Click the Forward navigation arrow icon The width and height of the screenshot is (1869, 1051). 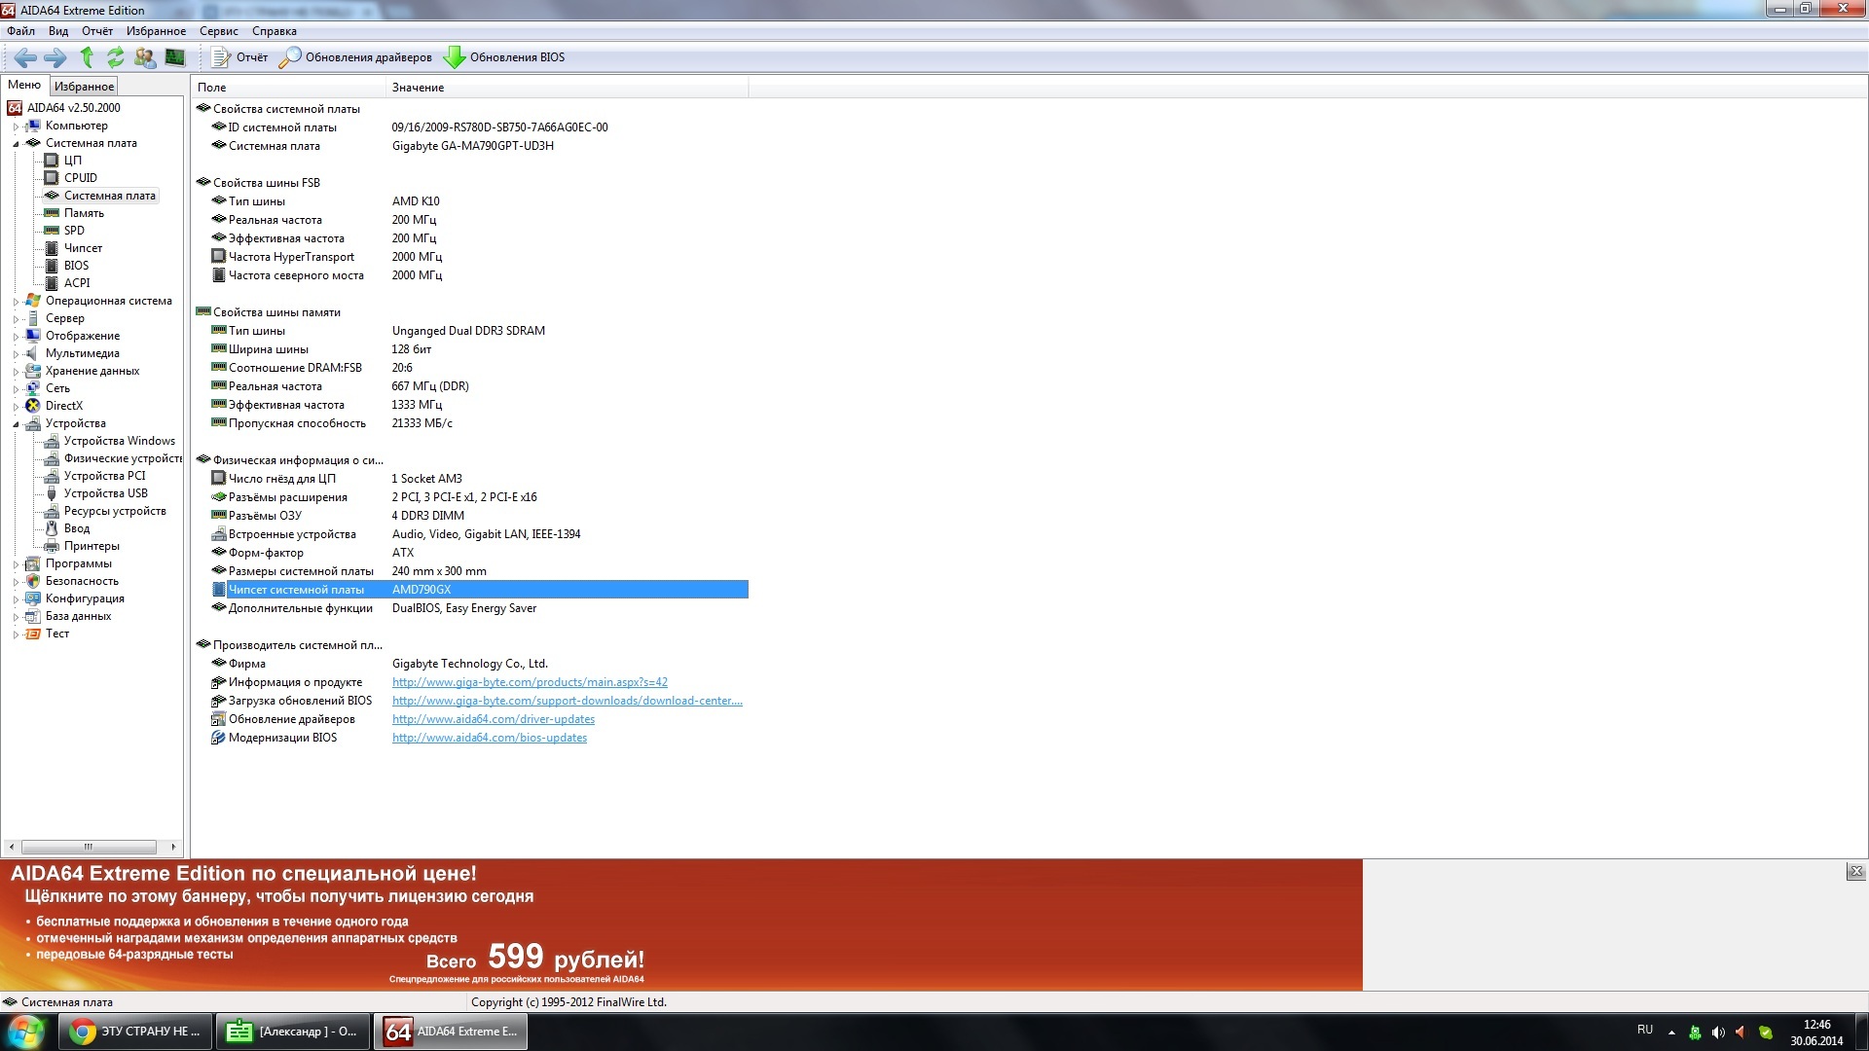click(55, 57)
